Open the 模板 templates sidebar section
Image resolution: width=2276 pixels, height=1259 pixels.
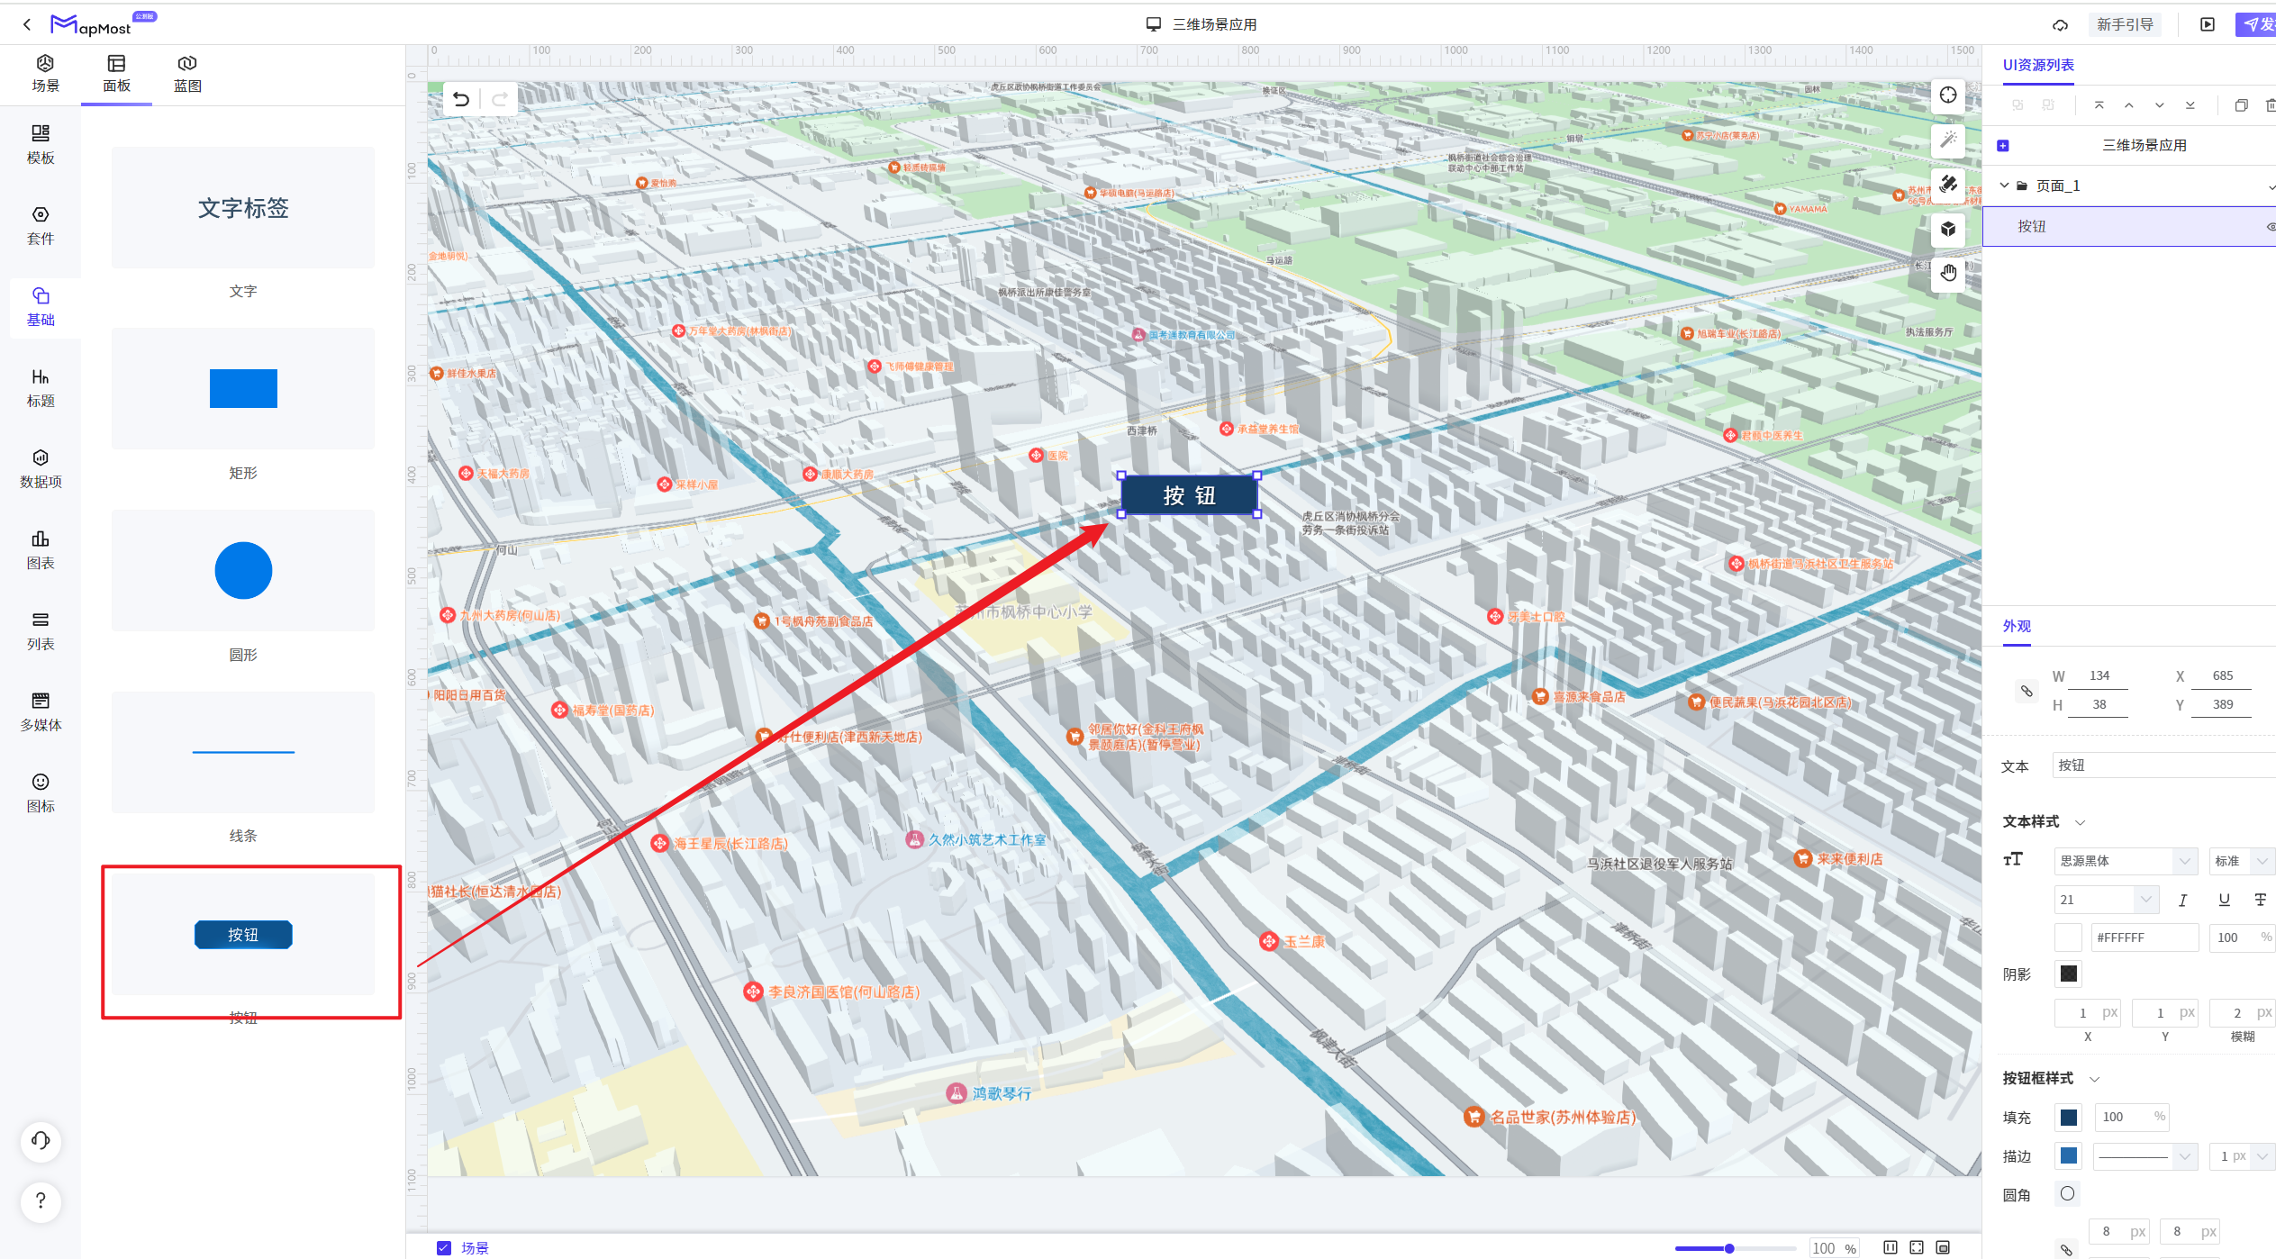tap(41, 144)
